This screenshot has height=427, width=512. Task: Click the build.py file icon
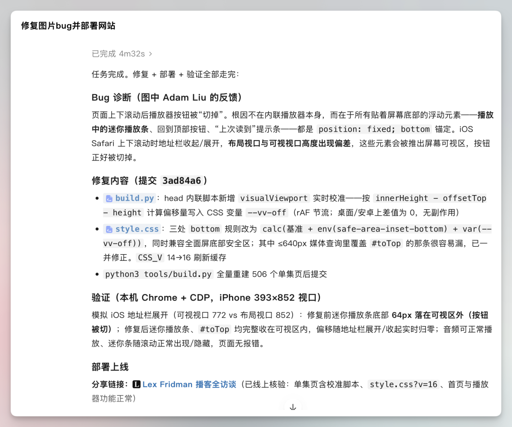[109, 198]
